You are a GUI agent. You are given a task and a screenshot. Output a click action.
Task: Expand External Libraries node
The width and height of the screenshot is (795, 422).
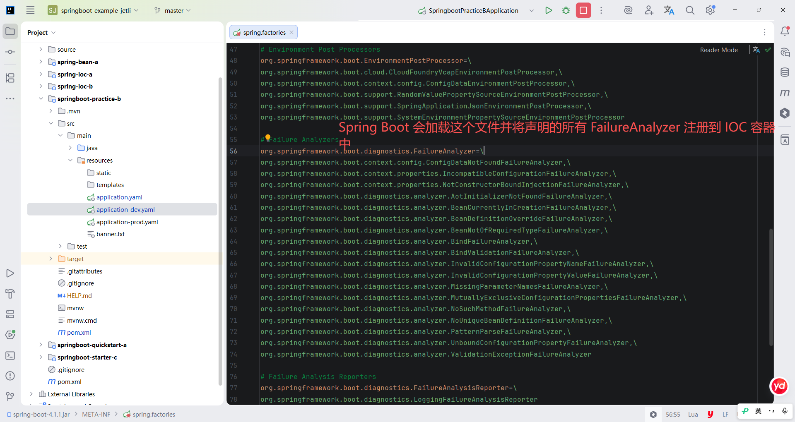pos(31,394)
